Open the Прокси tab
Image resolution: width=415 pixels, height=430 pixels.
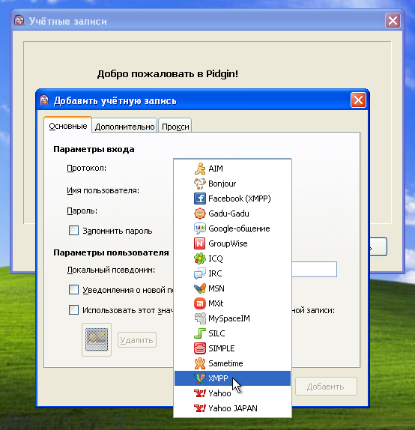(175, 127)
